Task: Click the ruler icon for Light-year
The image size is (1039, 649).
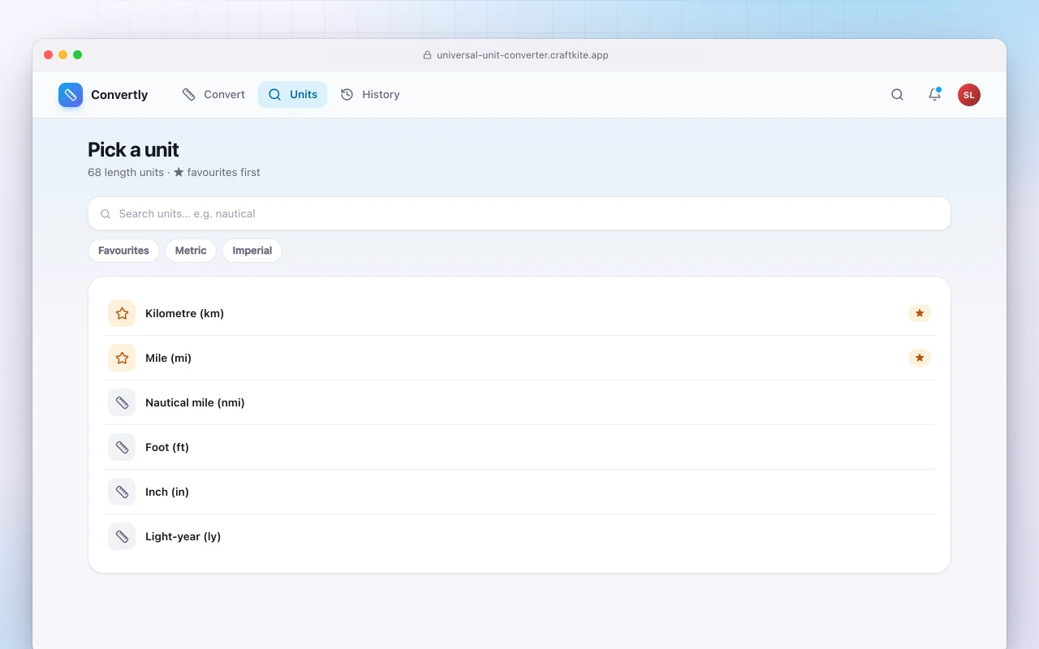Action: 122,536
